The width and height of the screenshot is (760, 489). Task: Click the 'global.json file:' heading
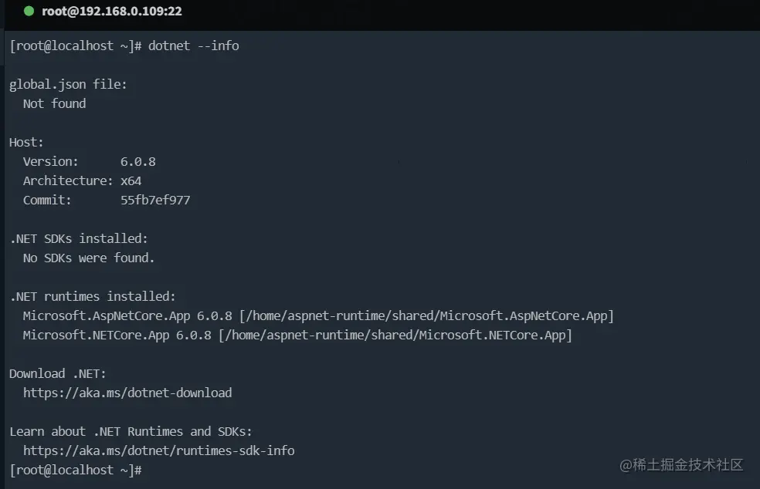point(68,84)
